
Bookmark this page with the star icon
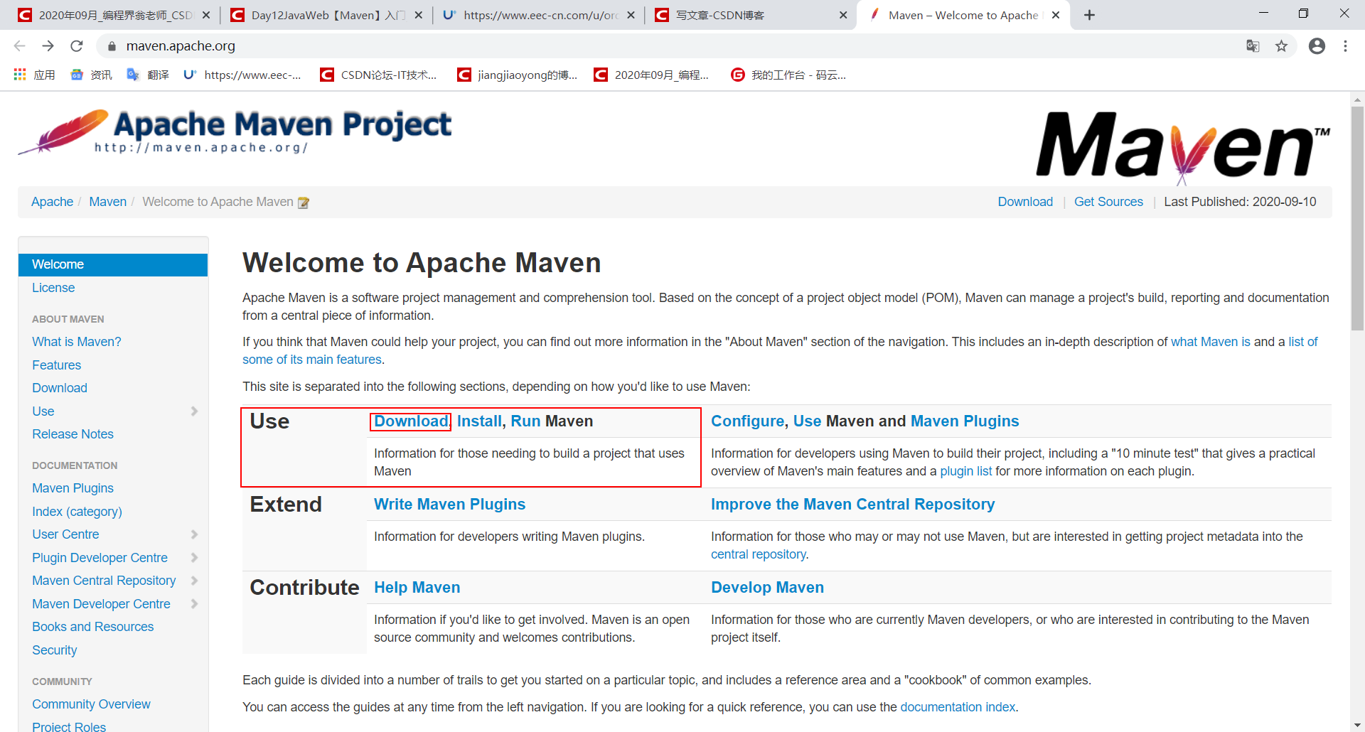[x=1281, y=46]
